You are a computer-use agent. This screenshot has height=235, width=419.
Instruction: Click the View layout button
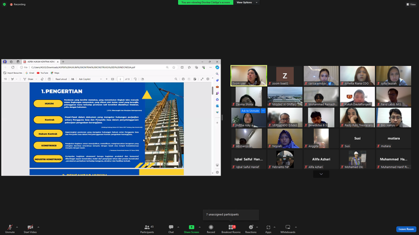click(411, 5)
